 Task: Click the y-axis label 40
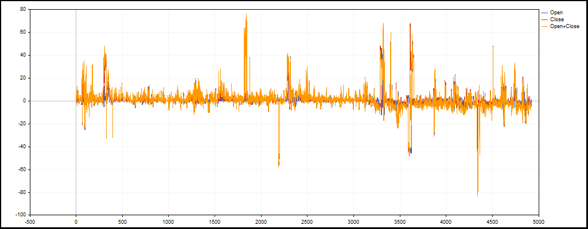[23, 55]
